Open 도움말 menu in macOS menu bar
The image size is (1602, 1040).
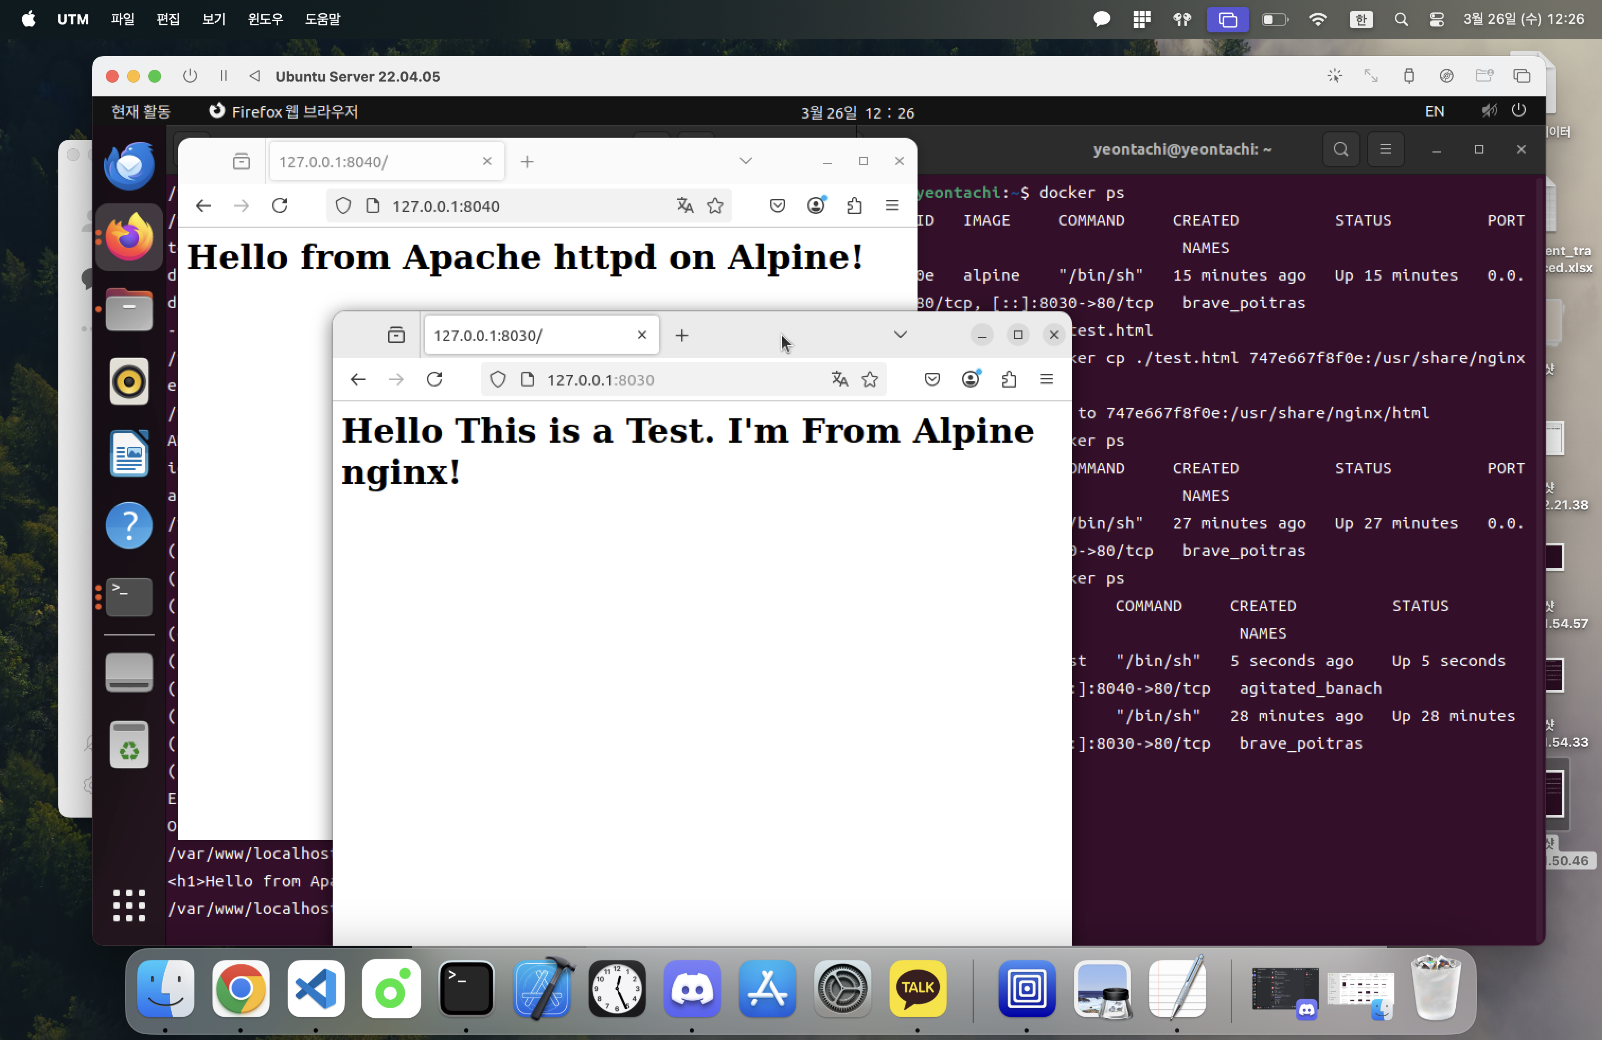pos(323,20)
